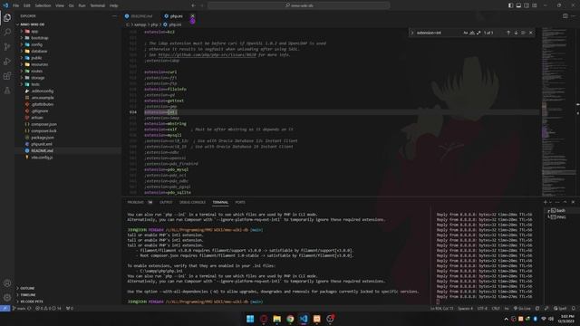Expand the resources folder
Image resolution: width=580 pixels, height=326 pixels.
tap(39, 64)
